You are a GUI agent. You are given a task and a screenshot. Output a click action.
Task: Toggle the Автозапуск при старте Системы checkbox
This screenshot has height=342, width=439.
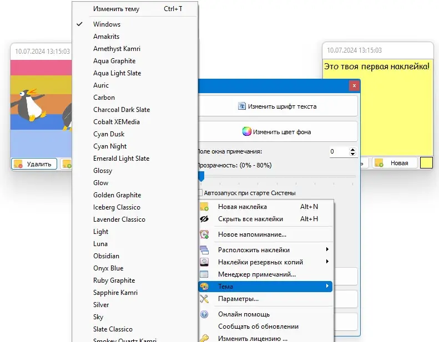(200, 193)
